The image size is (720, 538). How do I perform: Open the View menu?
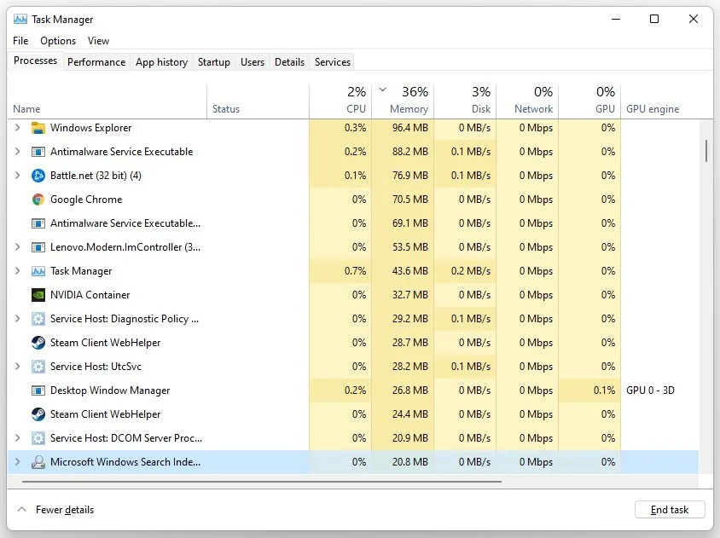coord(98,40)
